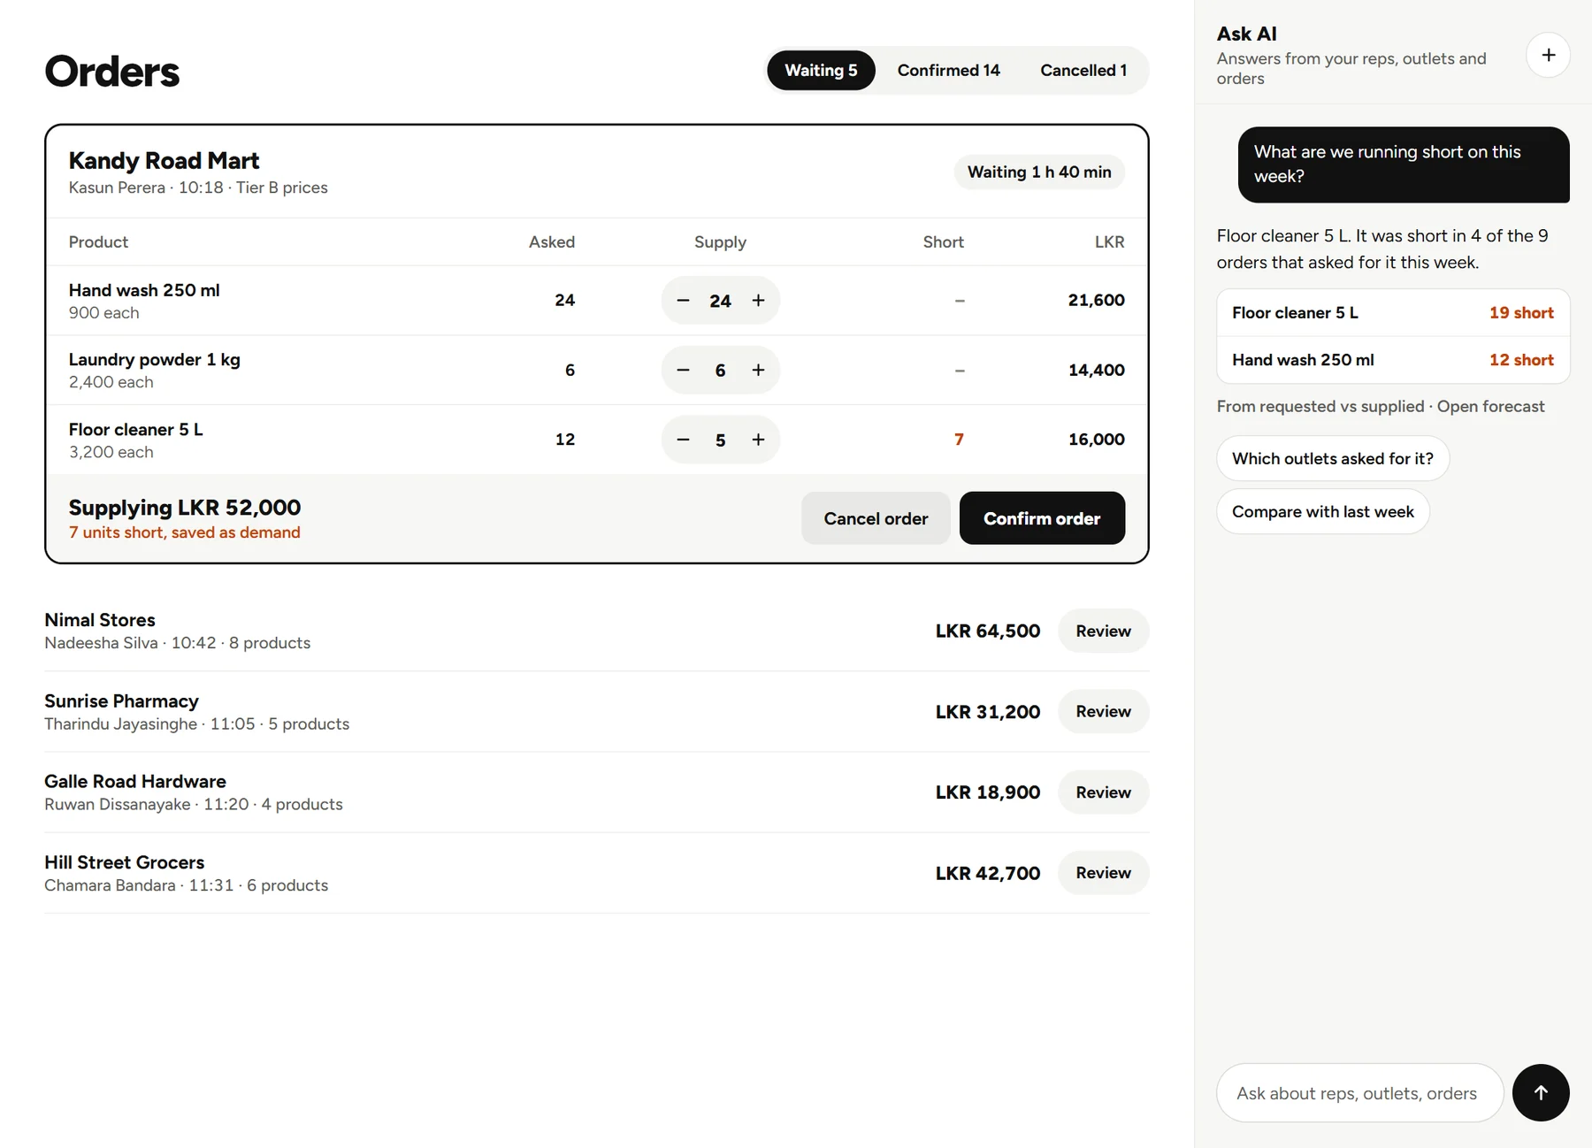Switch to the Waiting 5 tab
Image resolution: width=1592 pixels, height=1148 pixels.
(x=821, y=70)
